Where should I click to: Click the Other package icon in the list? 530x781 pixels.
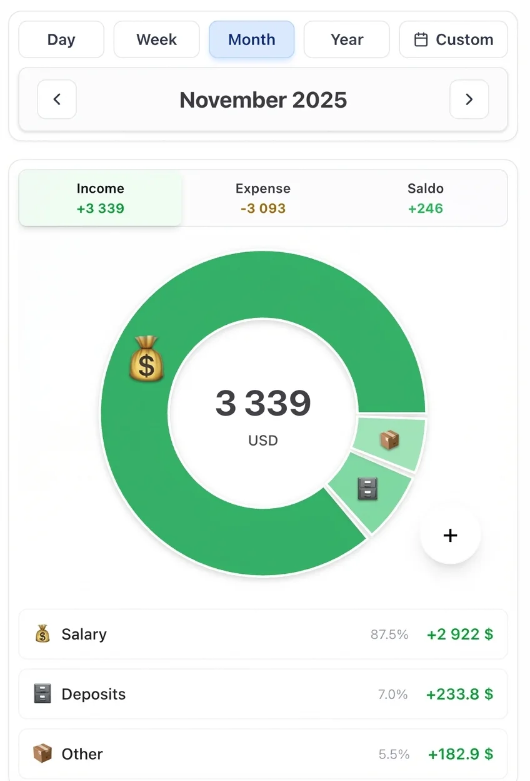tap(42, 753)
